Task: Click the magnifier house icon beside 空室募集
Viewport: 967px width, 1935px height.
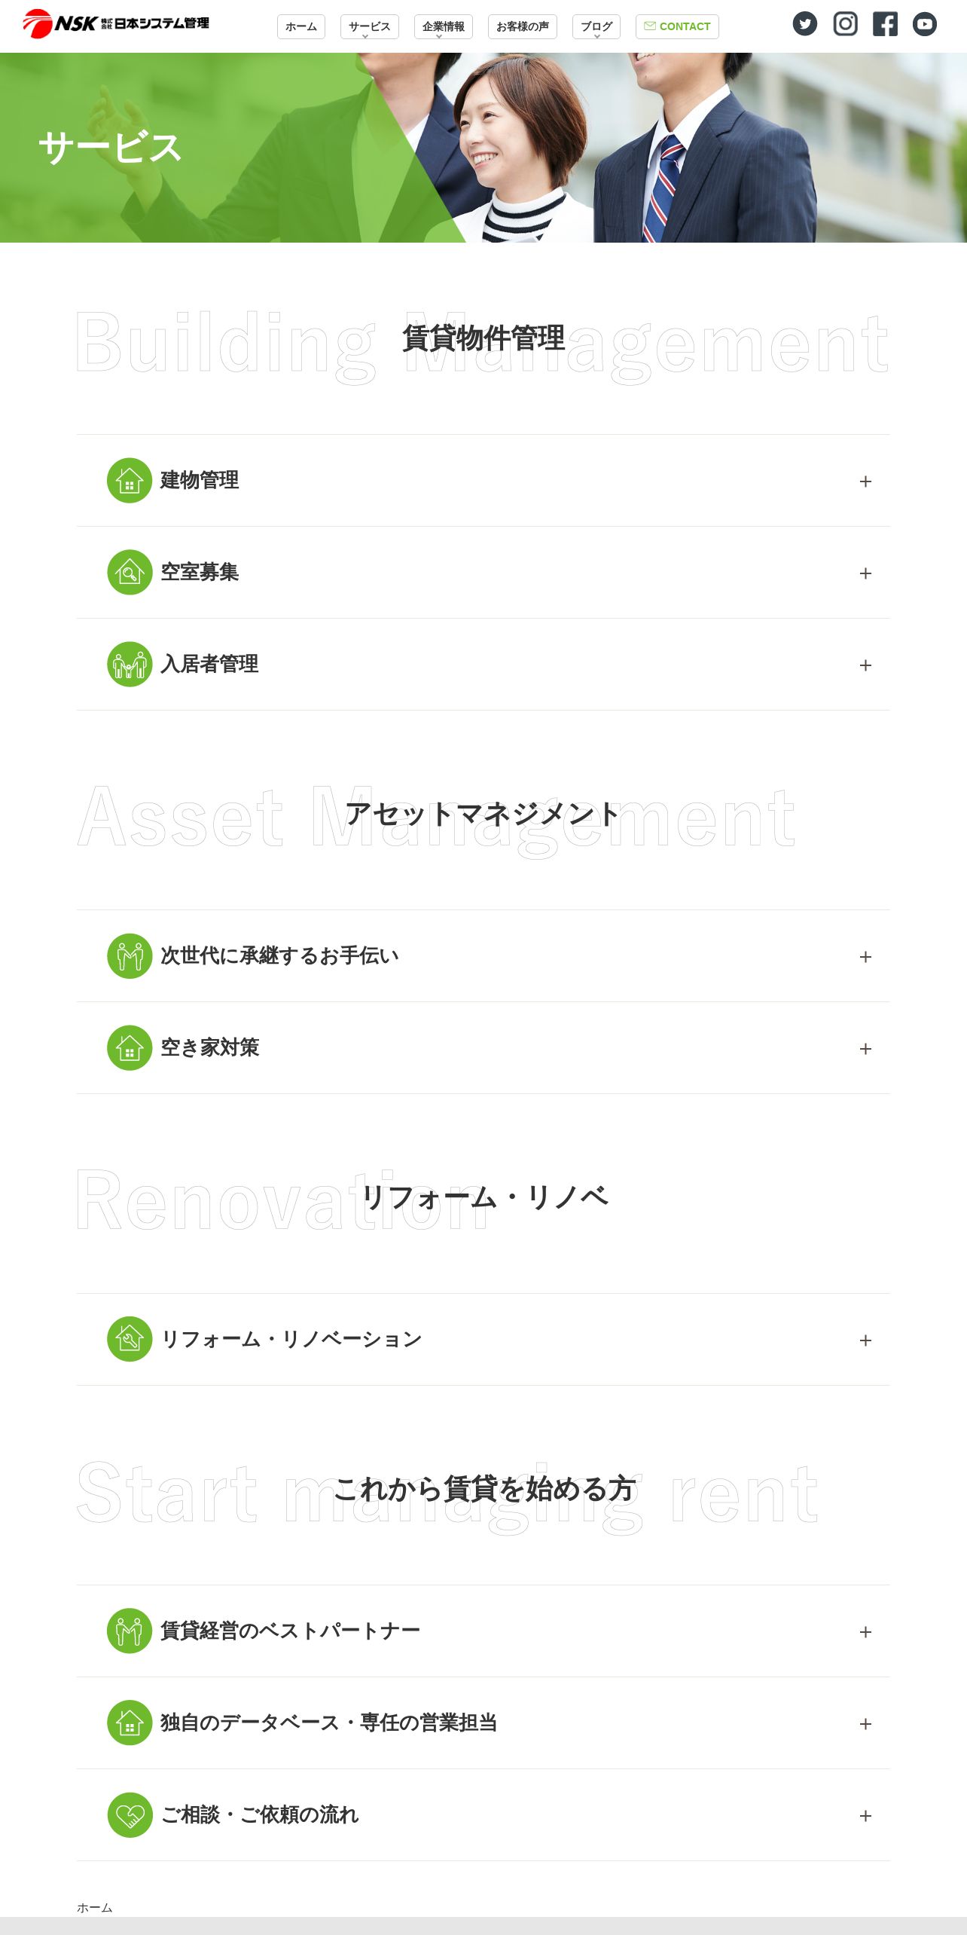Action: pyautogui.click(x=130, y=573)
